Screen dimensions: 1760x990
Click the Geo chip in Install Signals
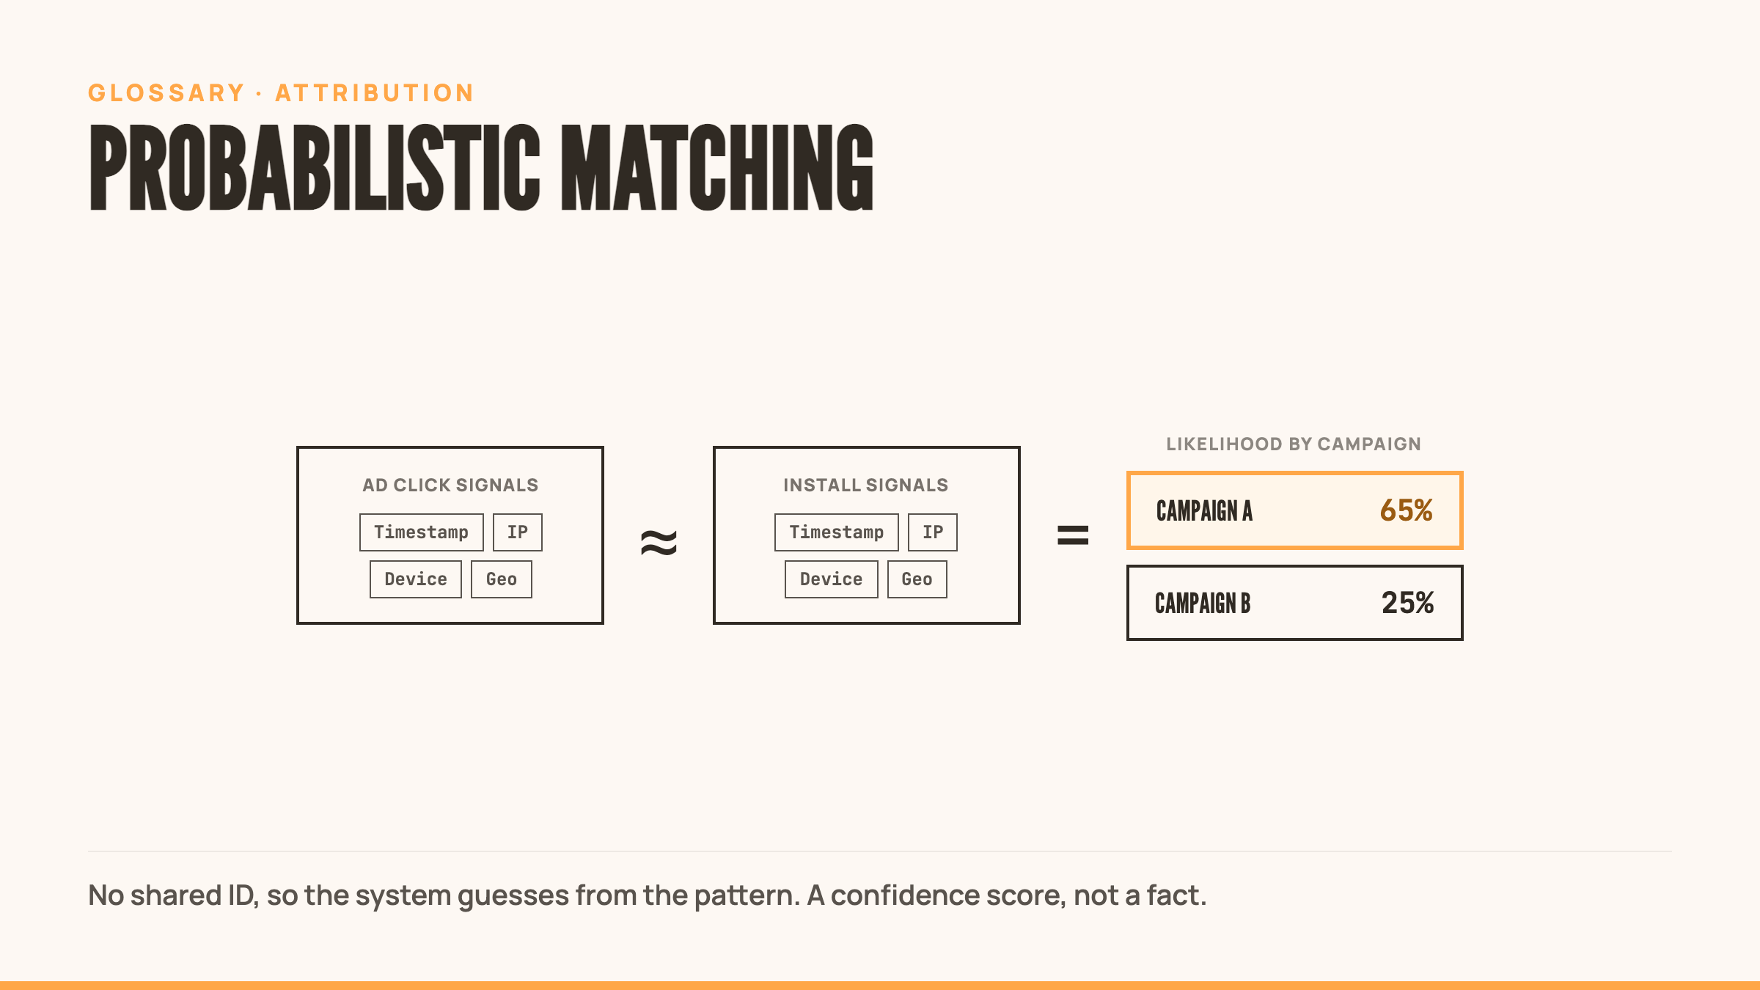click(x=917, y=579)
